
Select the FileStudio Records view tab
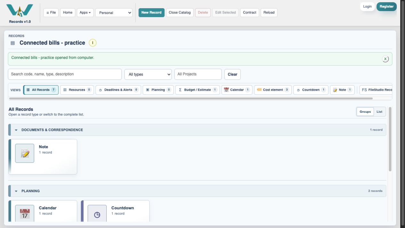[376, 90]
